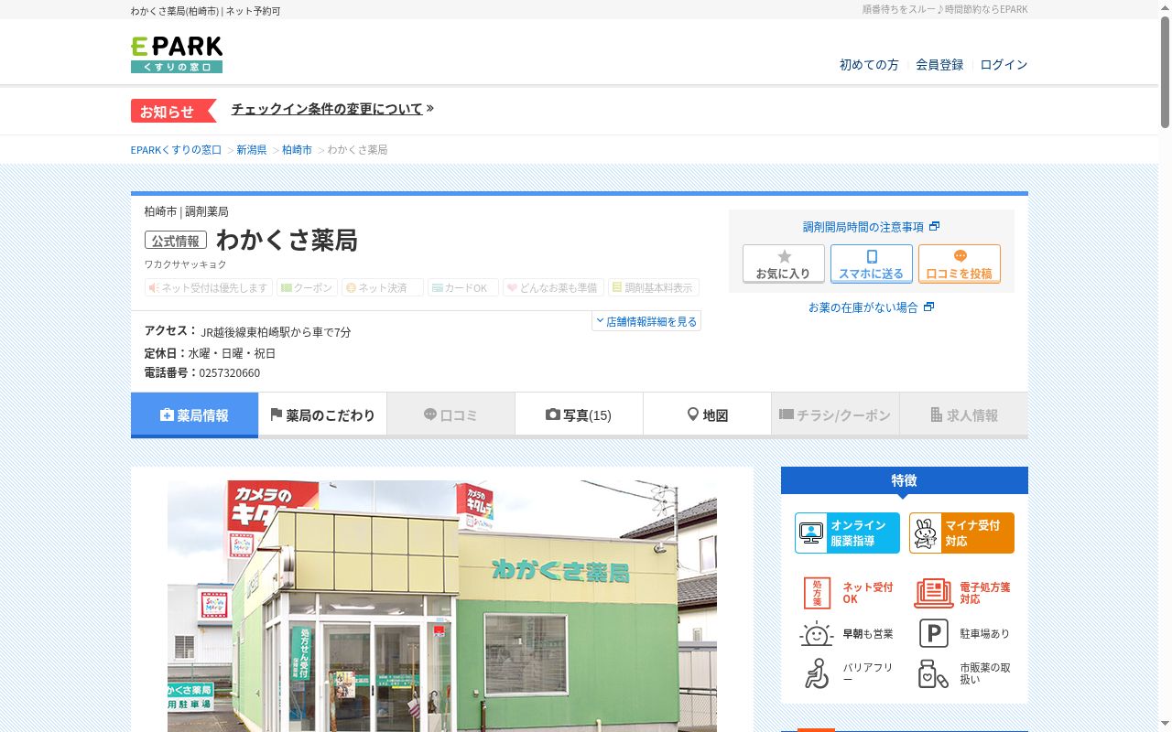Click the star icon on お気に入り
This screenshot has height=732, width=1172.
pyautogui.click(x=784, y=257)
